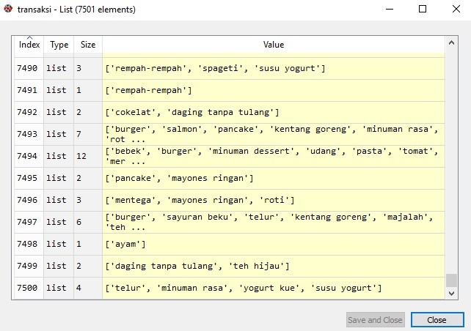
Task: Click the Spyder icon in title bar
Action: click(9, 10)
